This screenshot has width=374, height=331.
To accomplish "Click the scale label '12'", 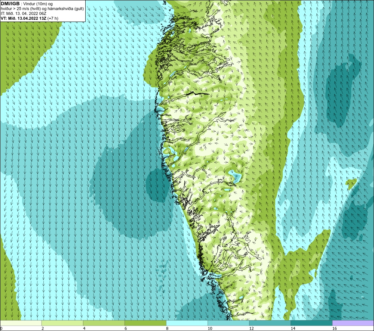I will pyautogui.click(x=251, y=328).
